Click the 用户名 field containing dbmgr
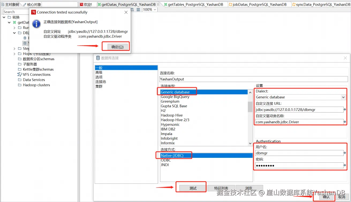This screenshot has width=351, height=202. point(299,153)
